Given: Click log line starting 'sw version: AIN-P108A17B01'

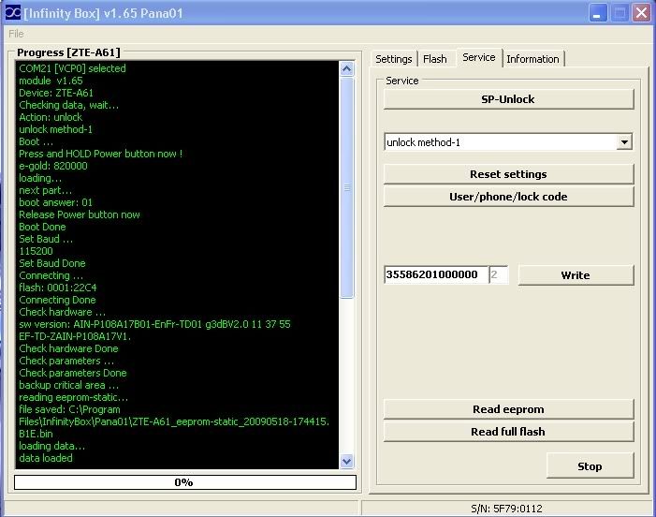Looking at the screenshot, I should pyautogui.click(x=154, y=324).
